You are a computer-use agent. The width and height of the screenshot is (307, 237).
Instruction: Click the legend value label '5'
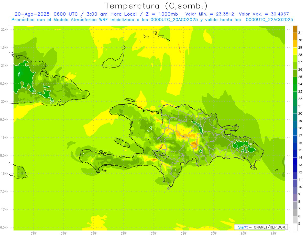coord(300,223)
